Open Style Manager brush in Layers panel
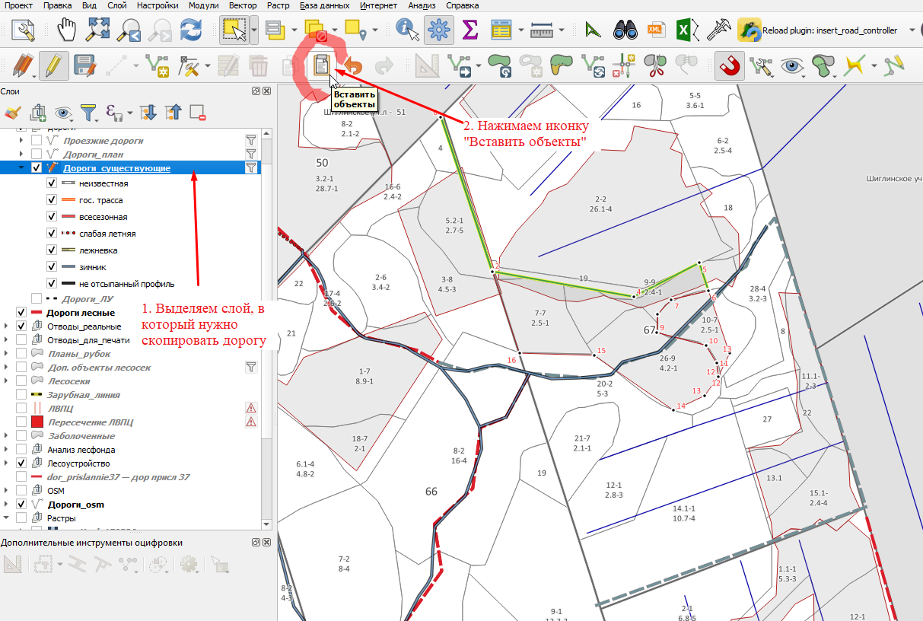 (12, 113)
